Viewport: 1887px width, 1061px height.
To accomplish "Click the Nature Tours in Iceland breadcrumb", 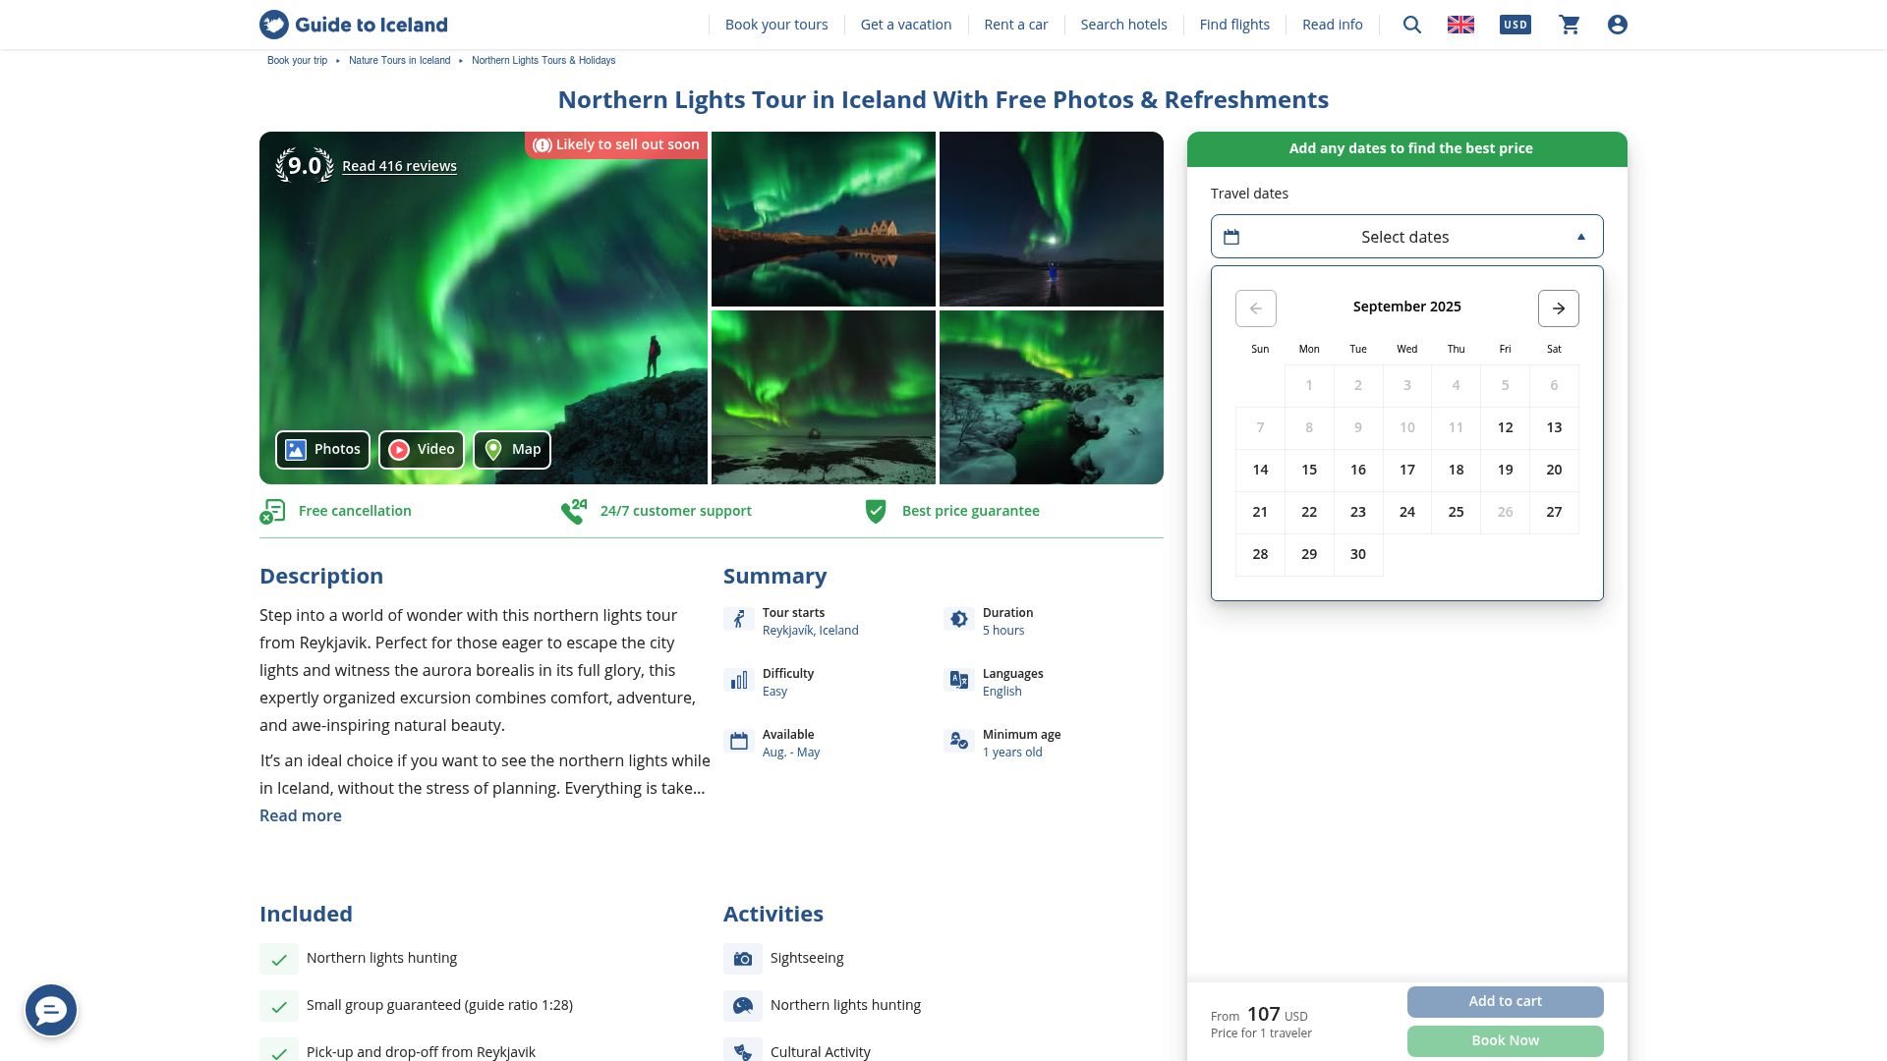I will [399, 61].
